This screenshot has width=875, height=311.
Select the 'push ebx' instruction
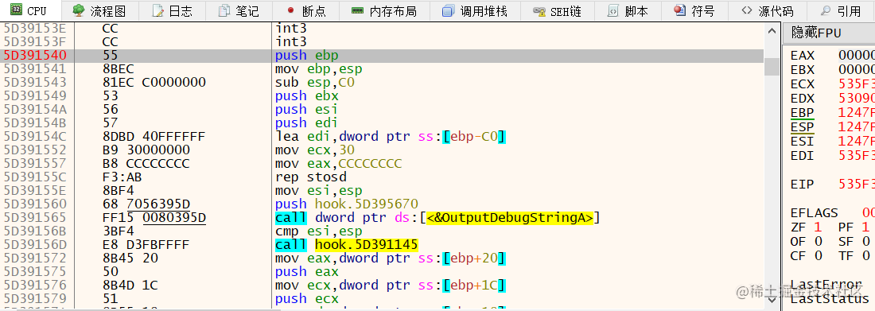(x=307, y=96)
